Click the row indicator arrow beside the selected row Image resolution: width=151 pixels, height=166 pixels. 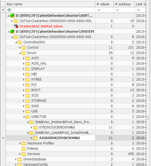3,138
